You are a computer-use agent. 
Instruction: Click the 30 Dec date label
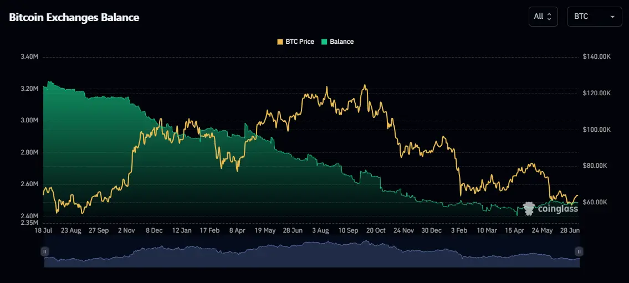tap(432, 231)
